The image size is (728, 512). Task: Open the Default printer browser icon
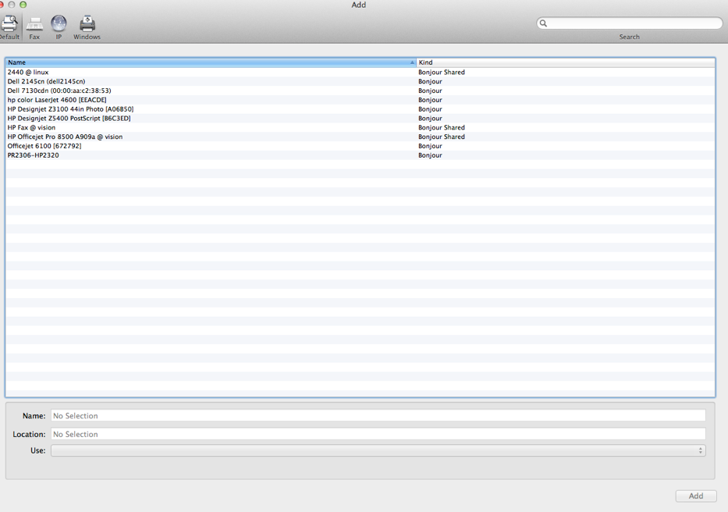coord(9,27)
